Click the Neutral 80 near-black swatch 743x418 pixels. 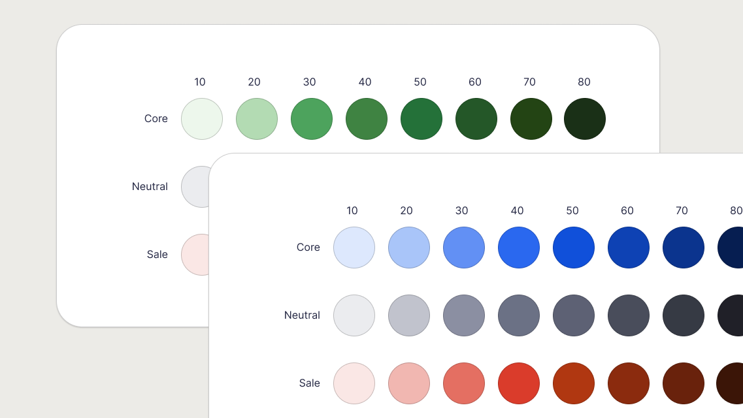(736, 315)
